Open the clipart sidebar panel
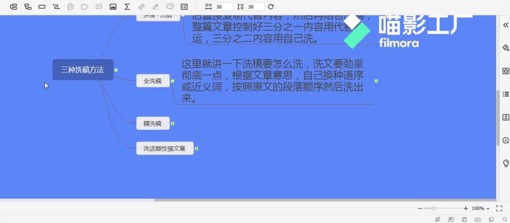Viewport: 510px width, 223px height. 505,117
